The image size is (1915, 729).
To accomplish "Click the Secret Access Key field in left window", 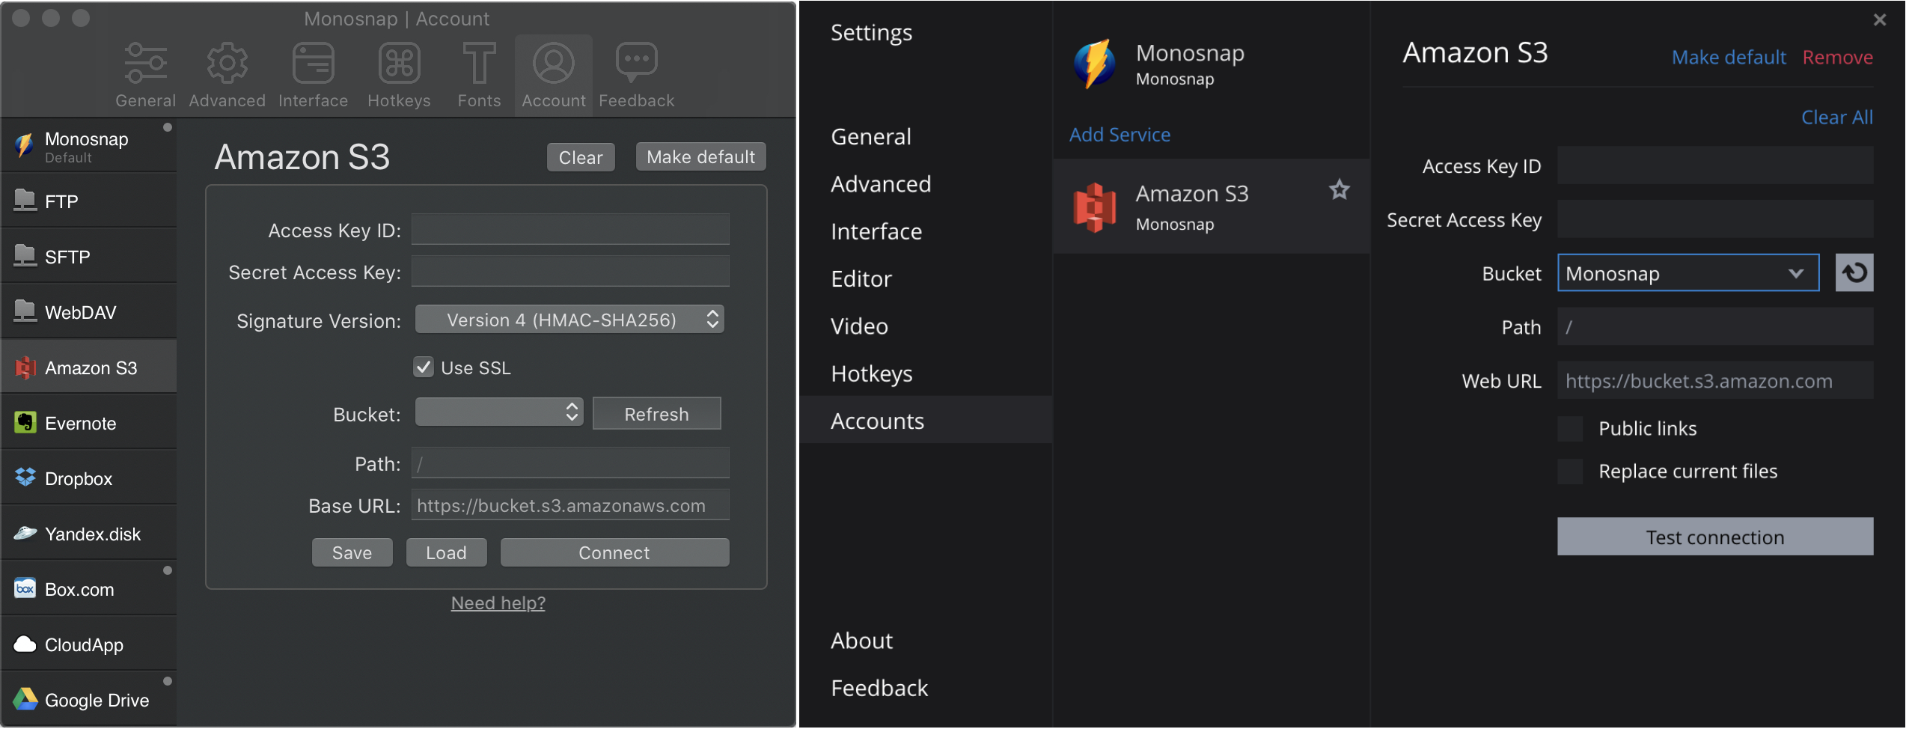I will (x=570, y=272).
